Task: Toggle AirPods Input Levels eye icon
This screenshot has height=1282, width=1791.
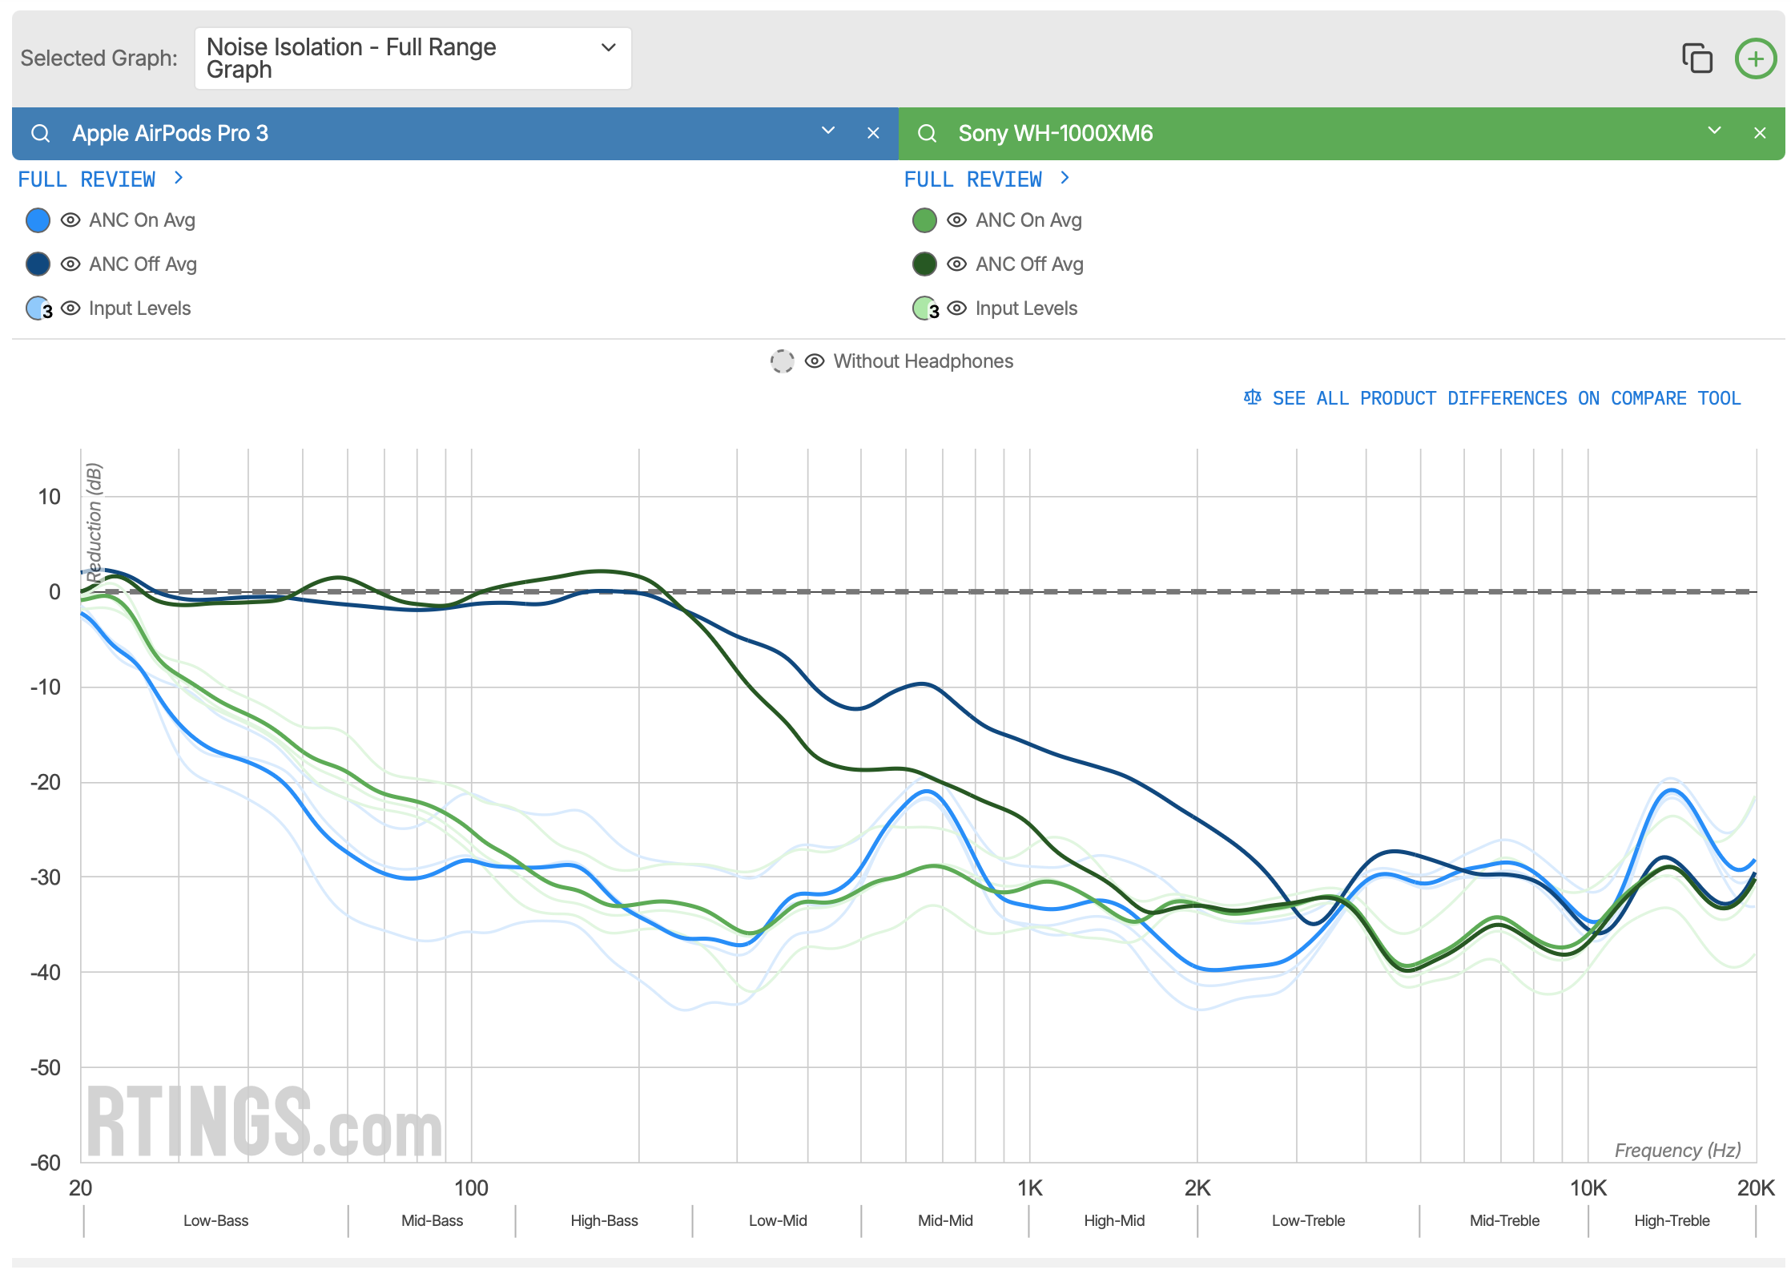Action: coord(70,308)
